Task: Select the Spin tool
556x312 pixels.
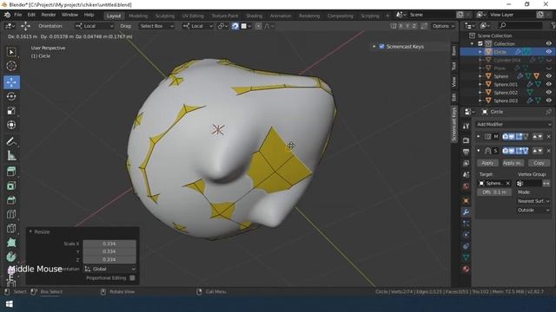Action: coord(11,257)
